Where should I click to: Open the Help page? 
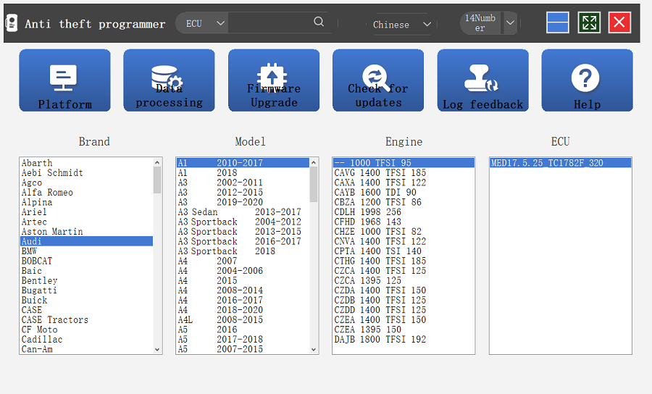point(587,80)
